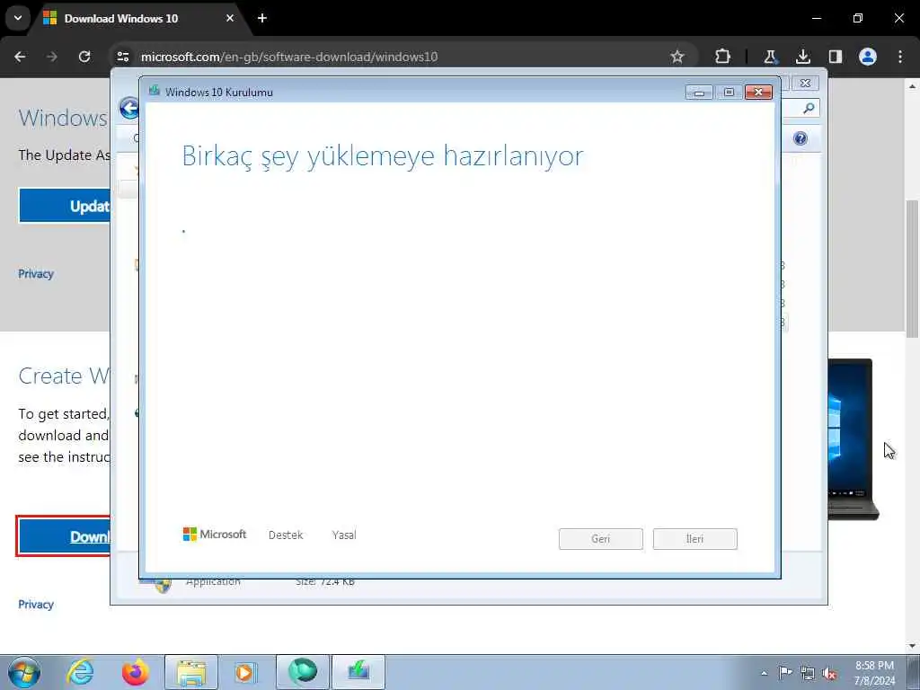This screenshot has height=690, width=920.
Task: Click the Update now button on webpage
Action: (x=65, y=206)
